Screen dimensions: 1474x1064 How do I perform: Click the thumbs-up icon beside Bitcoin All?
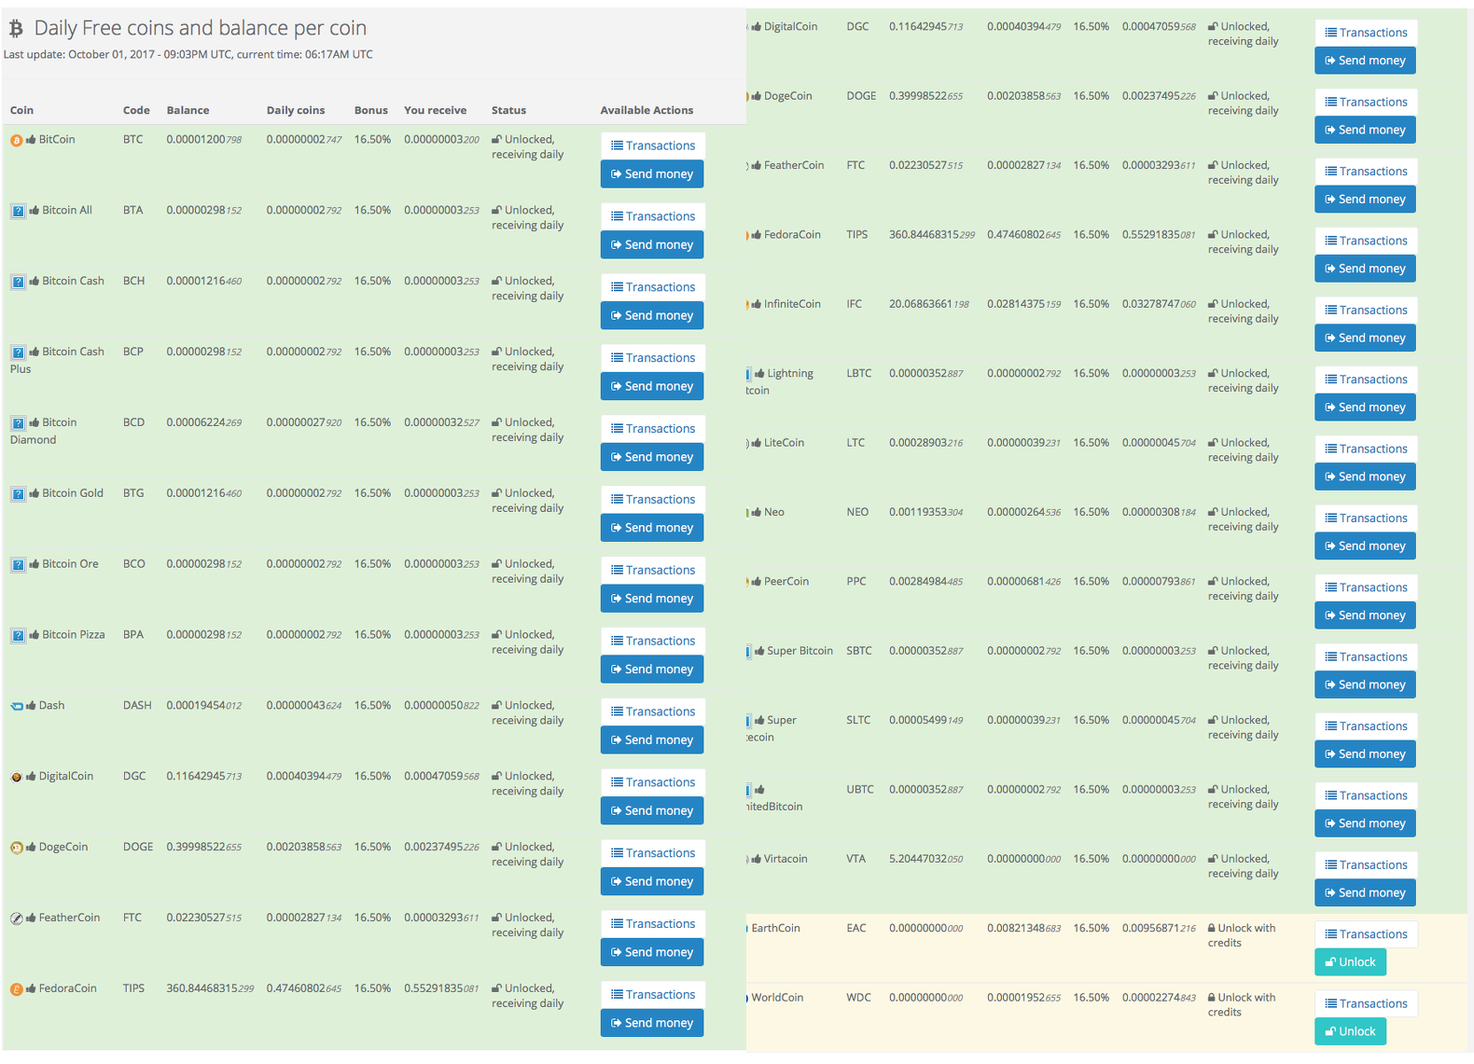coord(34,211)
